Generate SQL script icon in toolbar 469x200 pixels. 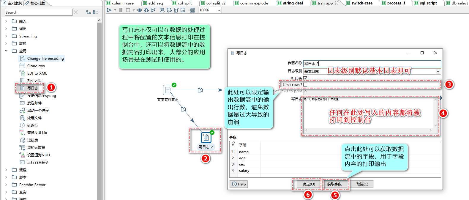176,10
